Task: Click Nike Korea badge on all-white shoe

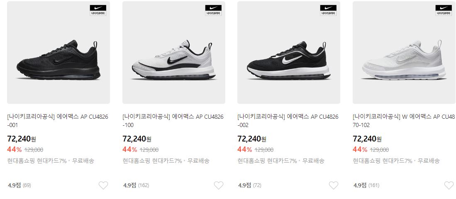Action: click(444, 10)
